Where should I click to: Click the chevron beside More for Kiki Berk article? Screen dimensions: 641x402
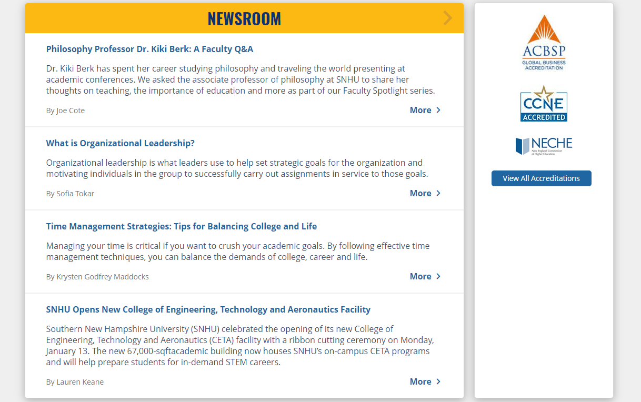[438, 110]
